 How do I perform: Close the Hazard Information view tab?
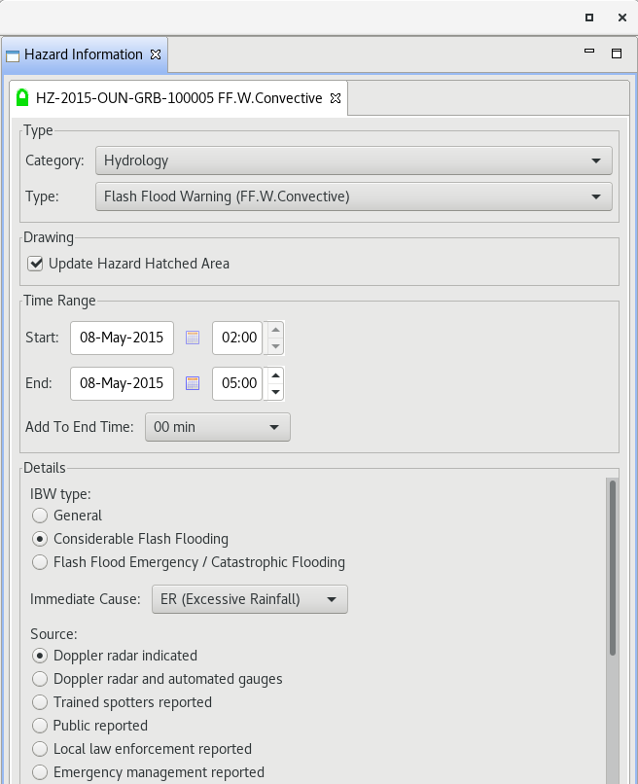(156, 54)
